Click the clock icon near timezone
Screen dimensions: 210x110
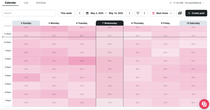(170, 3)
